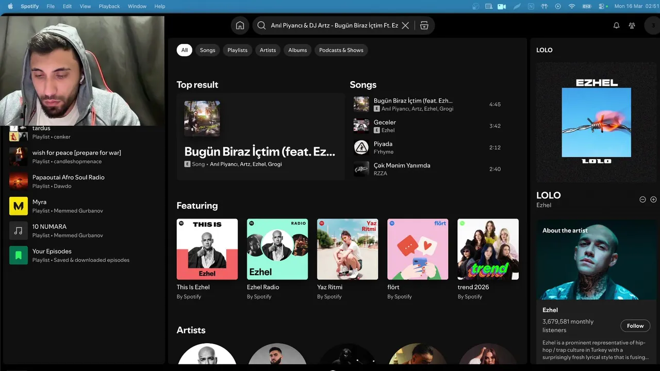Open the Spotify app menu
Viewport: 660px width, 371px height.
click(29, 6)
